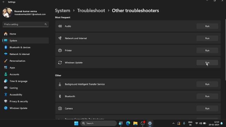Run the Audio troubleshooter
The width and height of the screenshot is (226, 127).
(x=207, y=26)
